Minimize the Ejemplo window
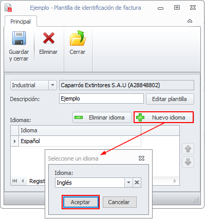This screenshot has width=205, height=219. tap(160, 8)
